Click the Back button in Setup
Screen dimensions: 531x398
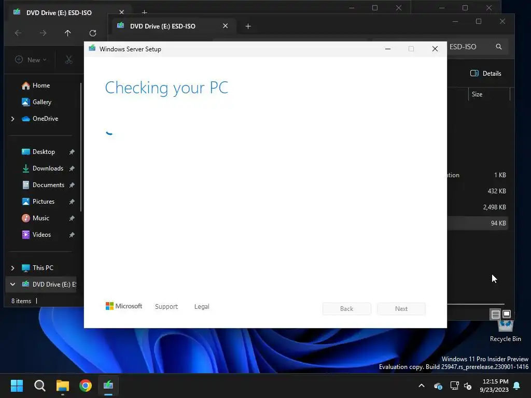click(x=347, y=309)
